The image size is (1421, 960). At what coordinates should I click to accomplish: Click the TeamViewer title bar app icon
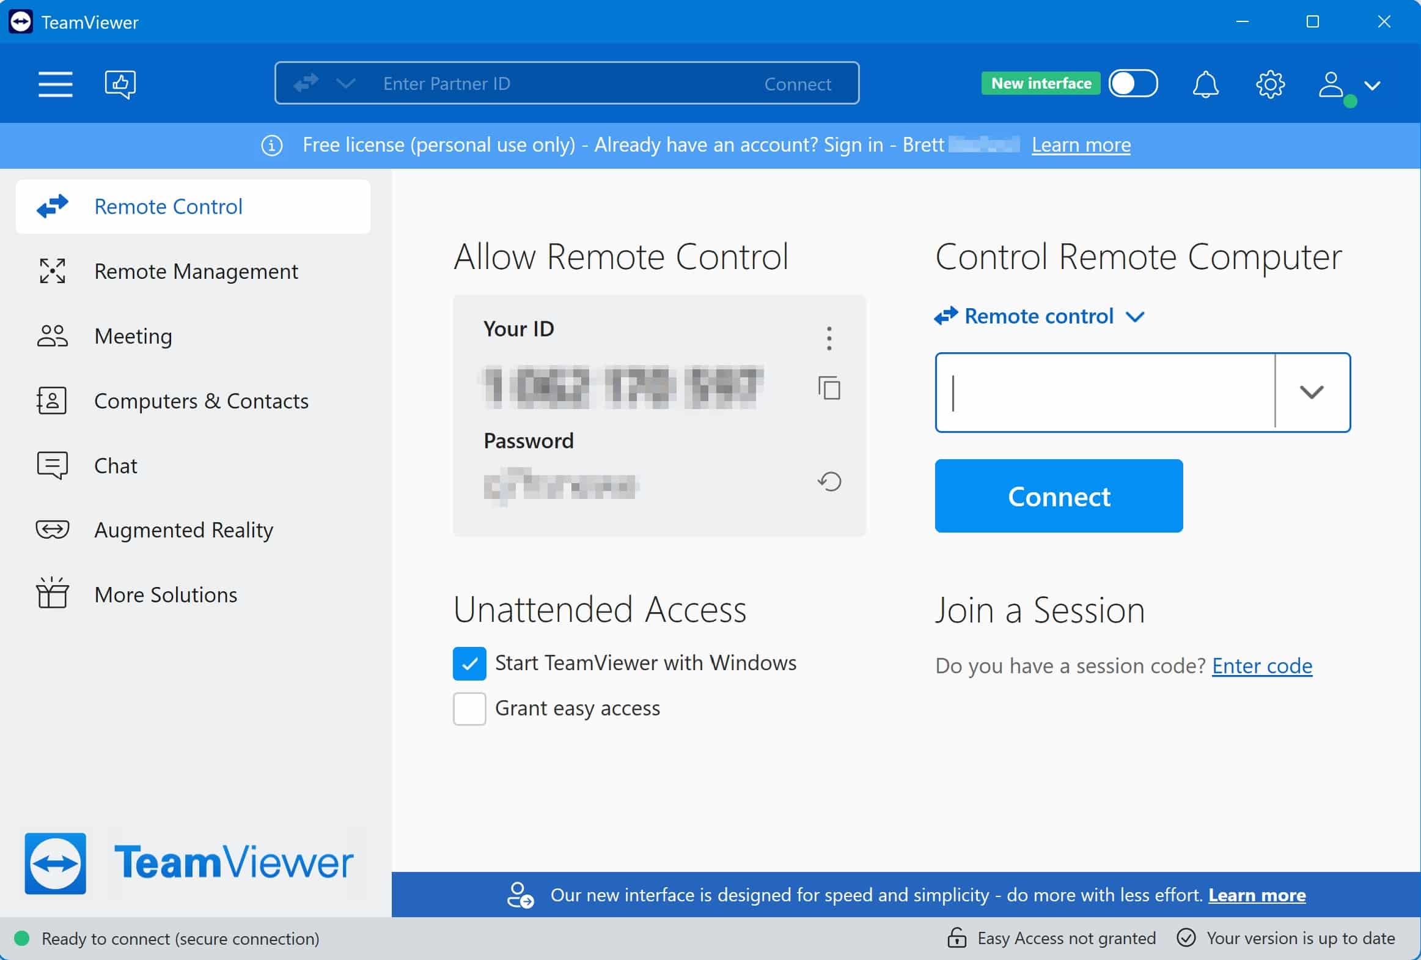[21, 22]
